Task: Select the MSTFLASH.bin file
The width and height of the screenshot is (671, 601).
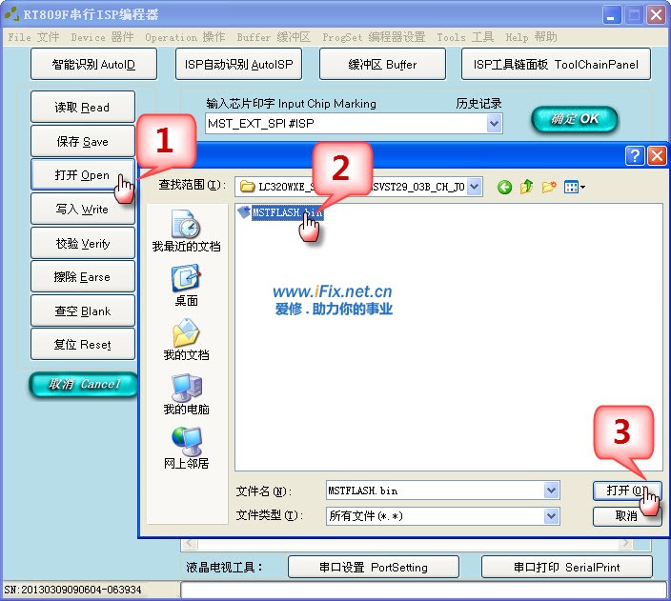Action: [x=280, y=212]
